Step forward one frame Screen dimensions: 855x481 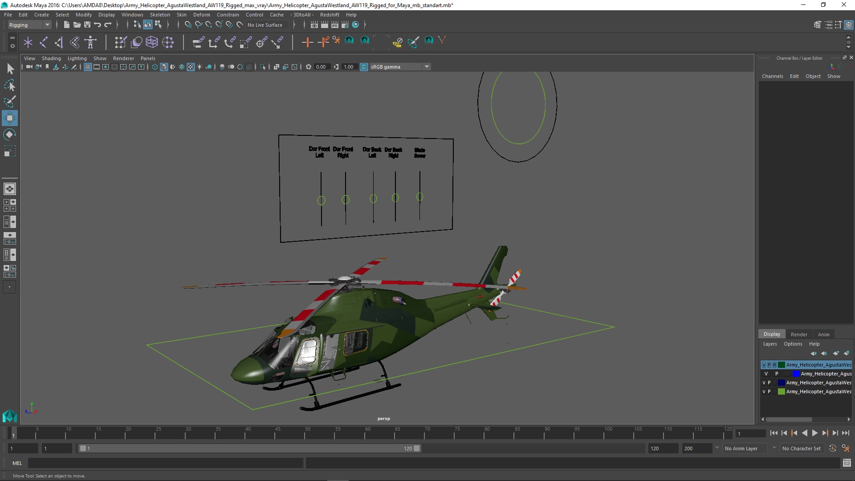pos(835,433)
